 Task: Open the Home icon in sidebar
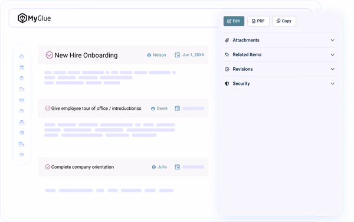[x=22, y=56]
